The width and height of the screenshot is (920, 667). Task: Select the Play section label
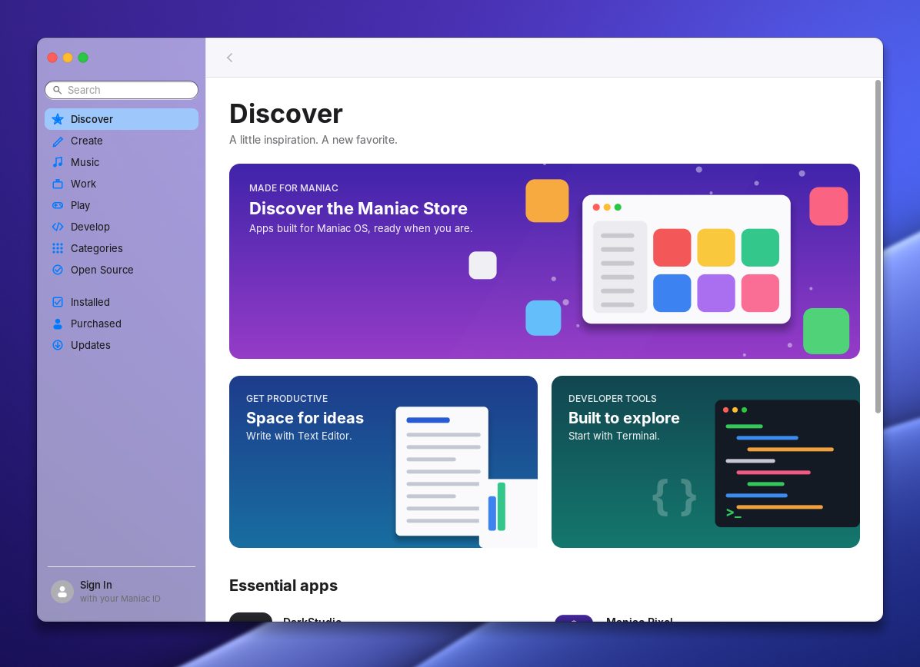[80, 205]
